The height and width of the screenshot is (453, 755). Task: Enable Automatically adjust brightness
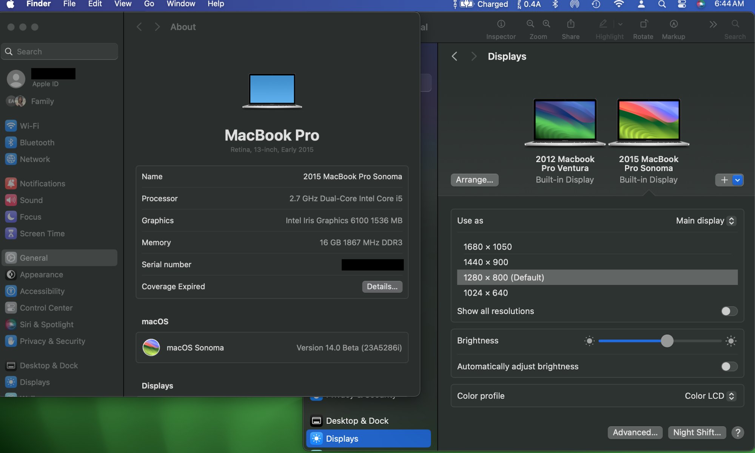point(729,367)
